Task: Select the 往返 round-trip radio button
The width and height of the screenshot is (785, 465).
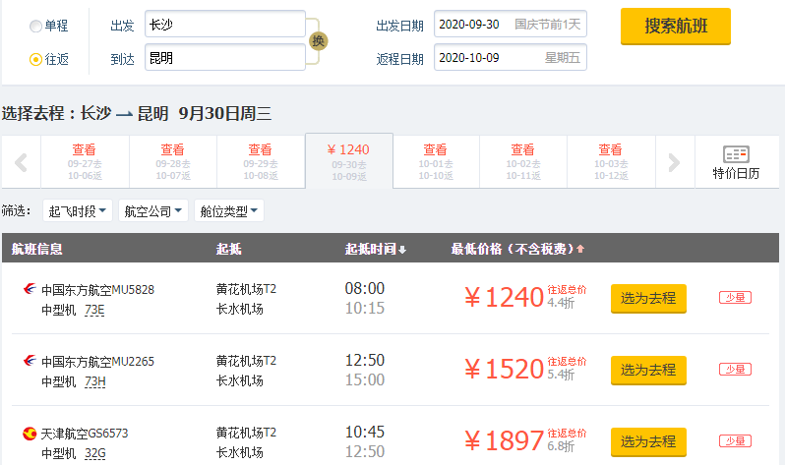Action: pos(36,59)
